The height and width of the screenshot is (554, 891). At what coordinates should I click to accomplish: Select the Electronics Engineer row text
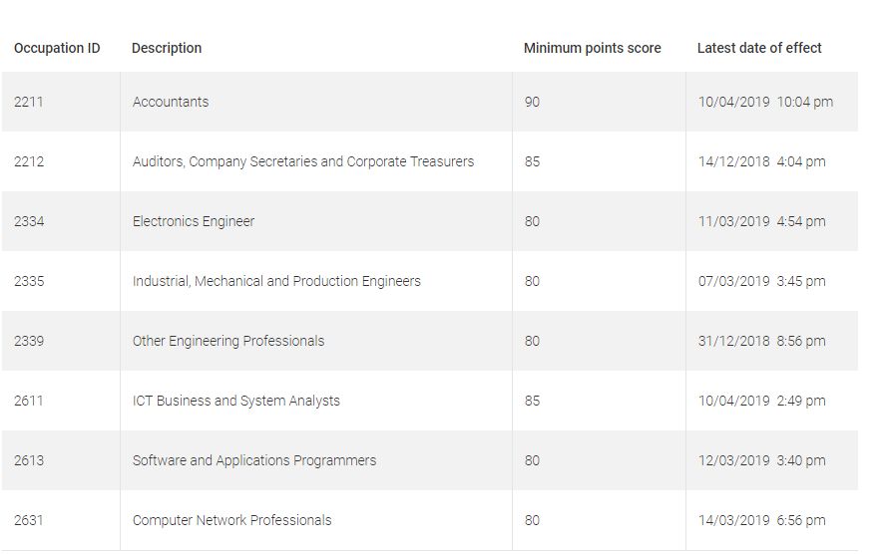pyautogui.click(x=194, y=221)
